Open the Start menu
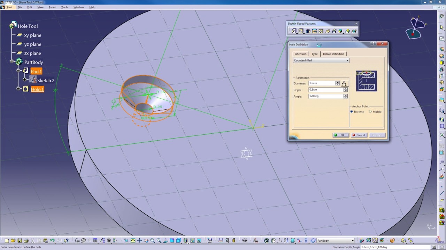Viewport: 446px width, 250px height. click(9, 7)
